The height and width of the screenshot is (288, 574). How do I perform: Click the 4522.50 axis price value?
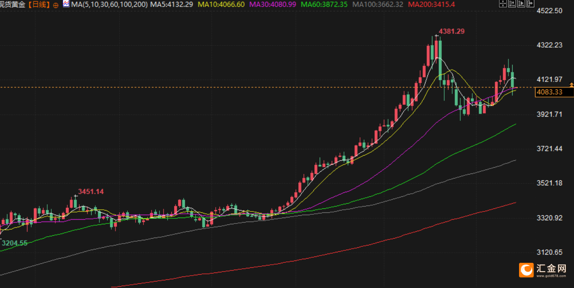click(x=549, y=11)
